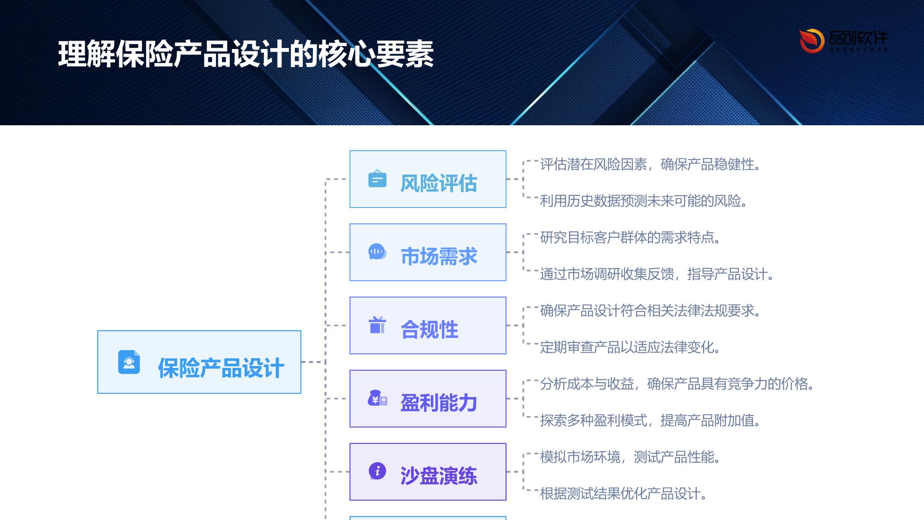Select the 风险评估 node label
This screenshot has width=924, height=520.
pos(439,184)
